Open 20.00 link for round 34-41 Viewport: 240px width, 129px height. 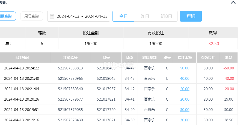[x=185, y=99]
